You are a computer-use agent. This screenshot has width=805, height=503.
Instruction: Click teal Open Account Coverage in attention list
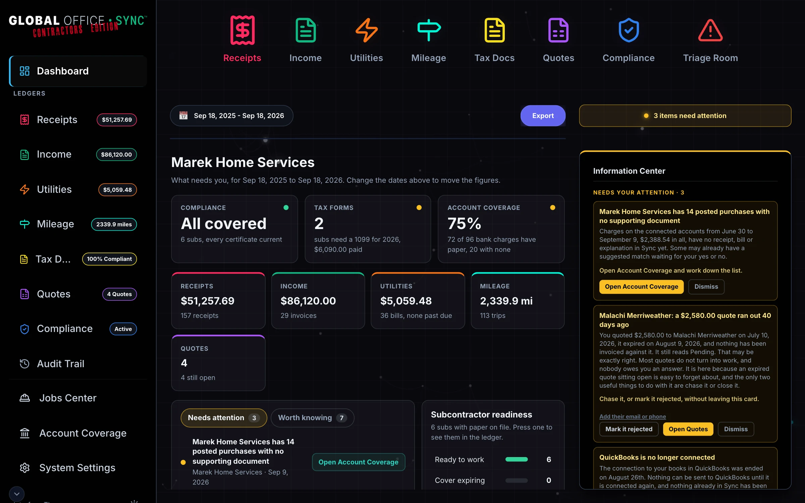pyautogui.click(x=359, y=462)
